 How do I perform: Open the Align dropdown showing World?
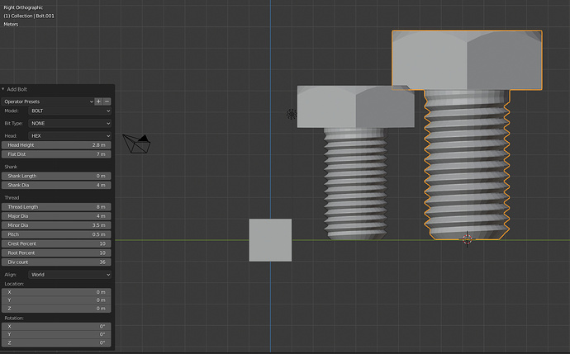[x=69, y=275]
